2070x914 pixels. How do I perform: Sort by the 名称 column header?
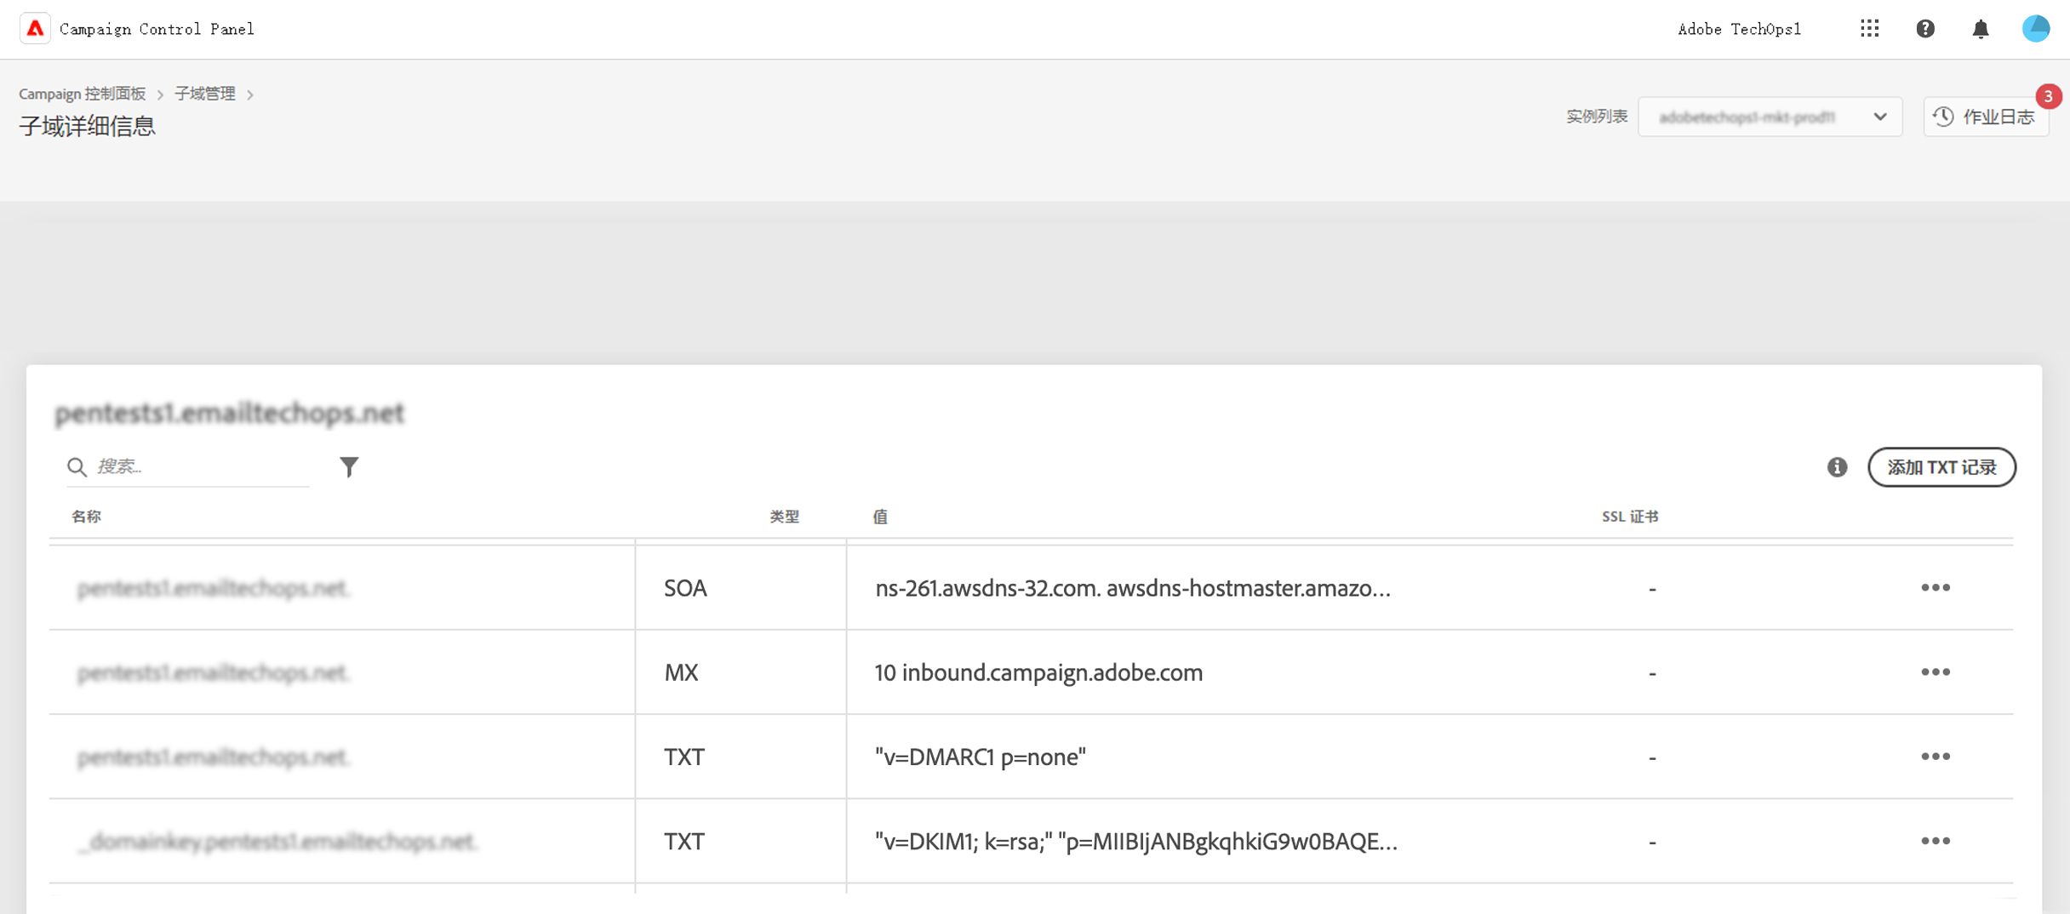(87, 517)
